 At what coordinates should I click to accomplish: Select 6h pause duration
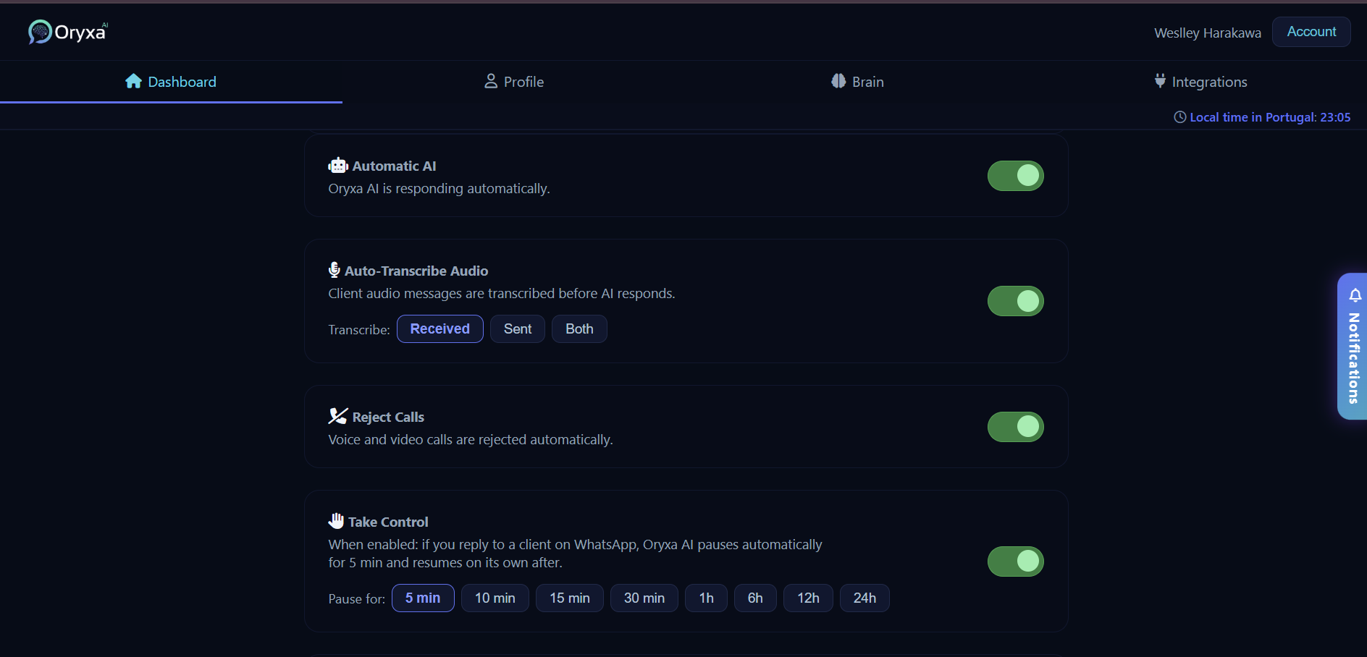755,598
